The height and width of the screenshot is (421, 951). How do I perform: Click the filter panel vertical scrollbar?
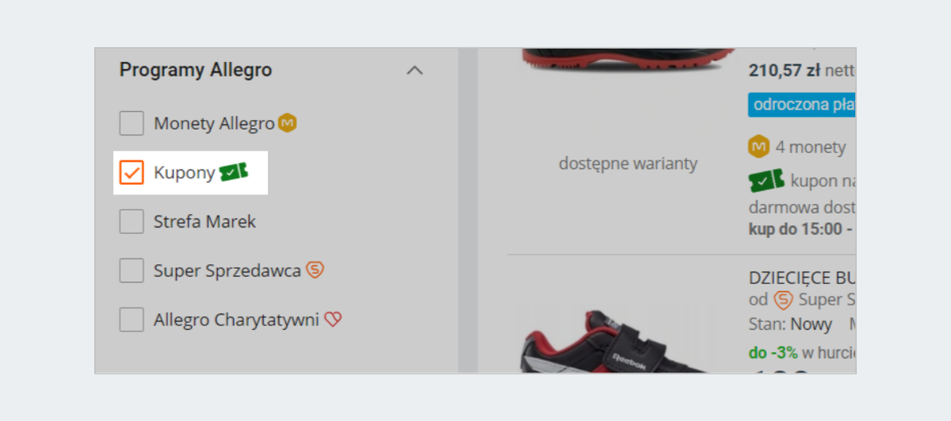click(468, 210)
